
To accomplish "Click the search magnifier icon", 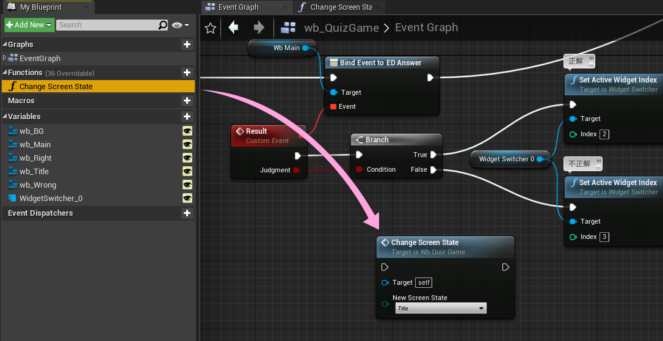I will (163, 25).
